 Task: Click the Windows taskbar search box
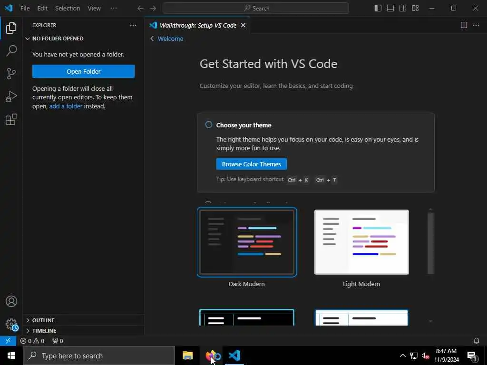click(99, 355)
